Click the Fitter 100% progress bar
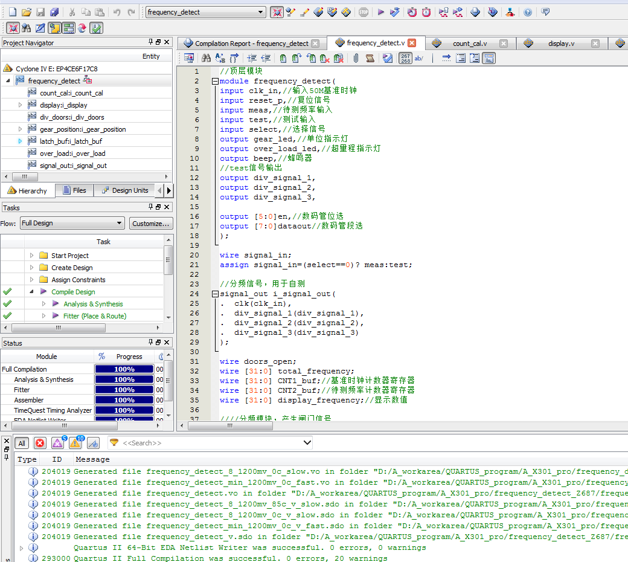Image resolution: width=628 pixels, height=562 pixels. tap(124, 390)
